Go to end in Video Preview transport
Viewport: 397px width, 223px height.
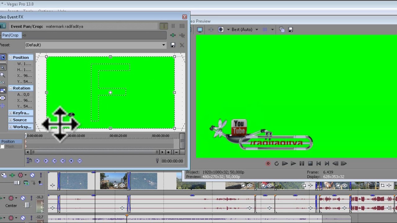pos(327,164)
